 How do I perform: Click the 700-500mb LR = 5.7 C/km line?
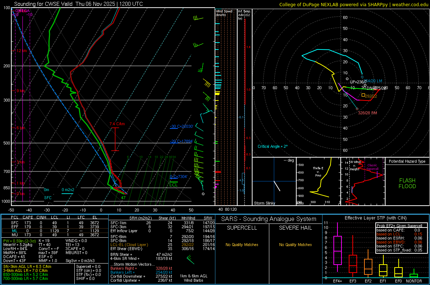(26, 278)
